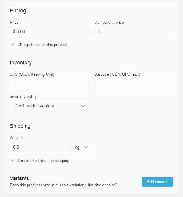Click the chevron next to kg
The width and height of the screenshot is (183, 197).
click(x=86, y=147)
